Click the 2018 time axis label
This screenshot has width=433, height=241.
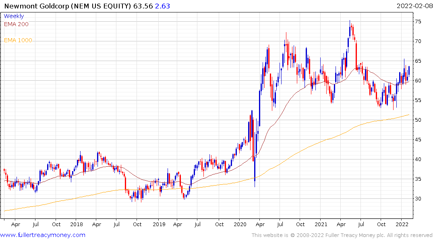[77, 224]
